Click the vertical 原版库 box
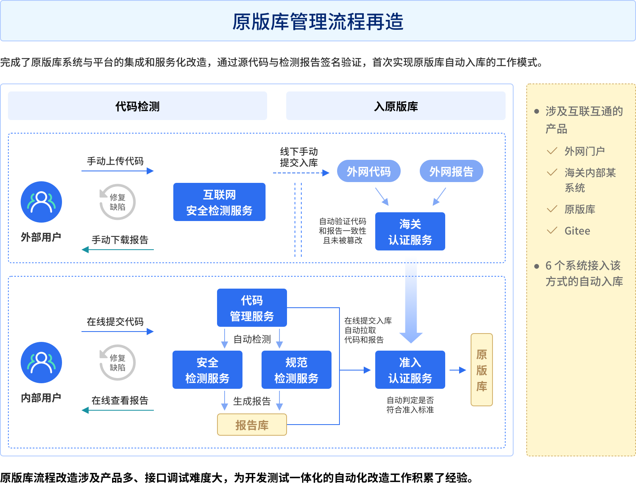Screen dimensions: 636x485 tap(481, 370)
